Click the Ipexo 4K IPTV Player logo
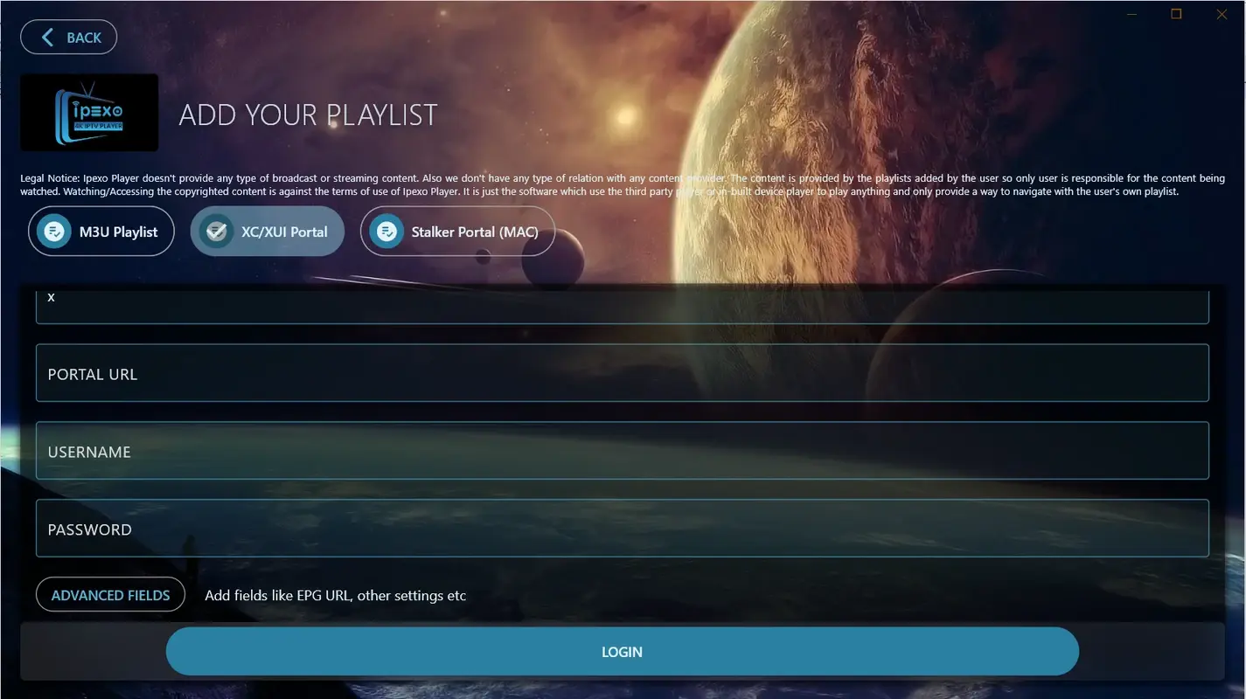Image resolution: width=1246 pixels, height=699 pixels. [88, 112]
